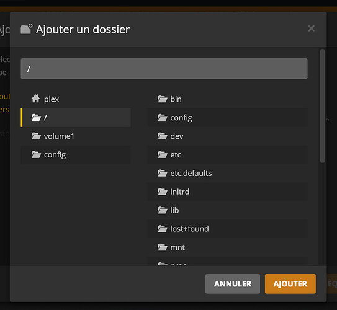The width and height of the screenshot is (337, 310).
Task: Click the ANNULER button
Action: (233, 284)
